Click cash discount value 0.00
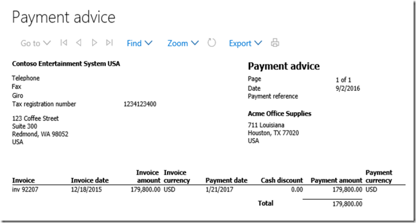The width and height of the screenshot is (416, 223). coord(297,190)
